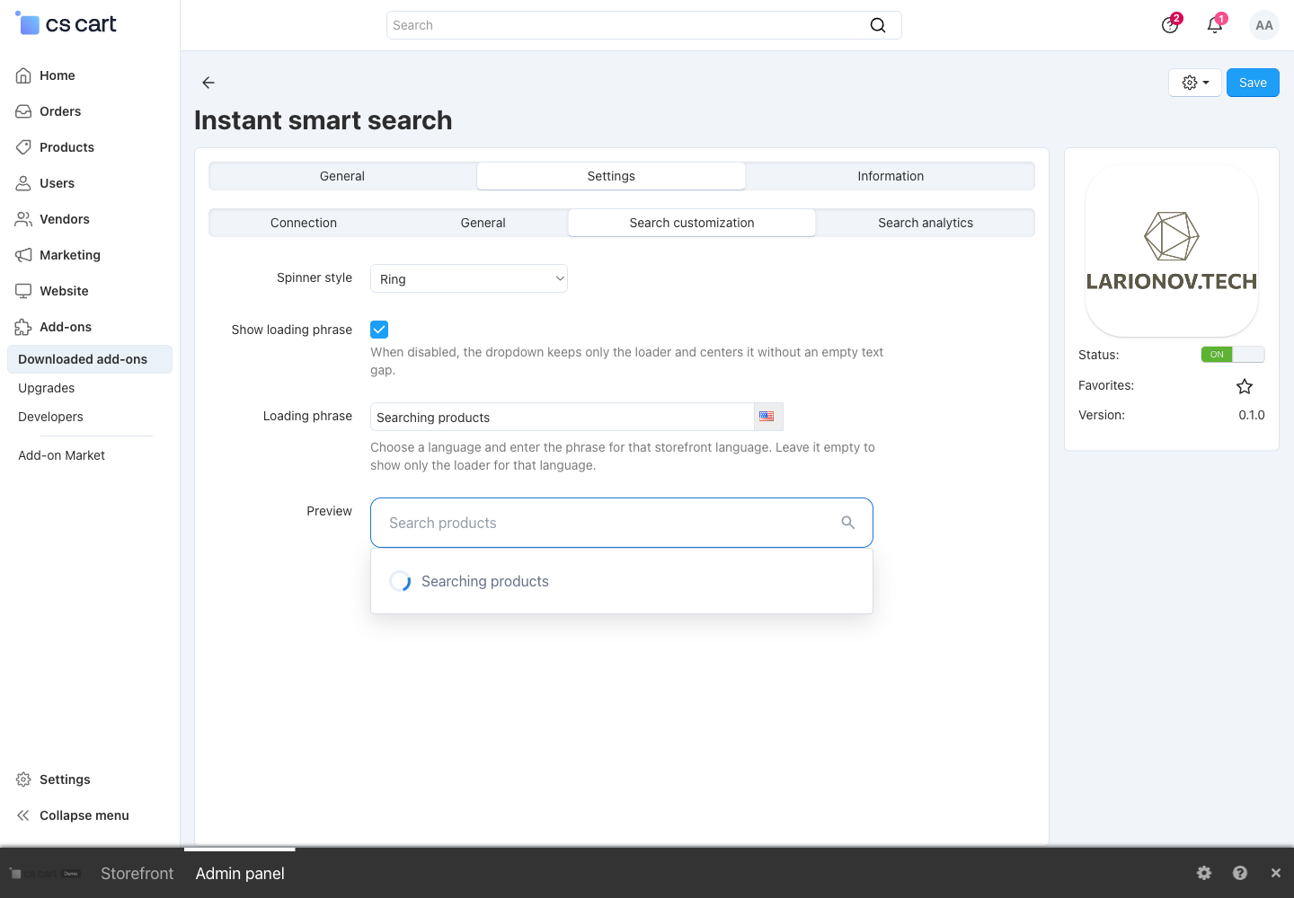Click the magnifier icon in top search
The width and height of the screenshot is (1294, 898).
(x=878, y=25)
